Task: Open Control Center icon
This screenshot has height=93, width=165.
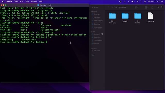Action: click(x=145, y=2)
